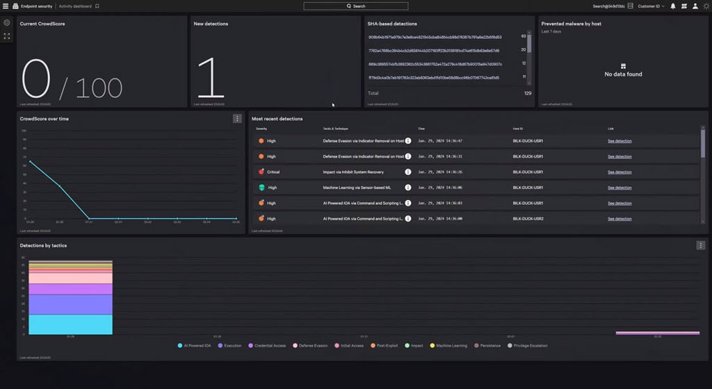
Task: Click the Execution legend color swatch
Action: coord(220,345)
